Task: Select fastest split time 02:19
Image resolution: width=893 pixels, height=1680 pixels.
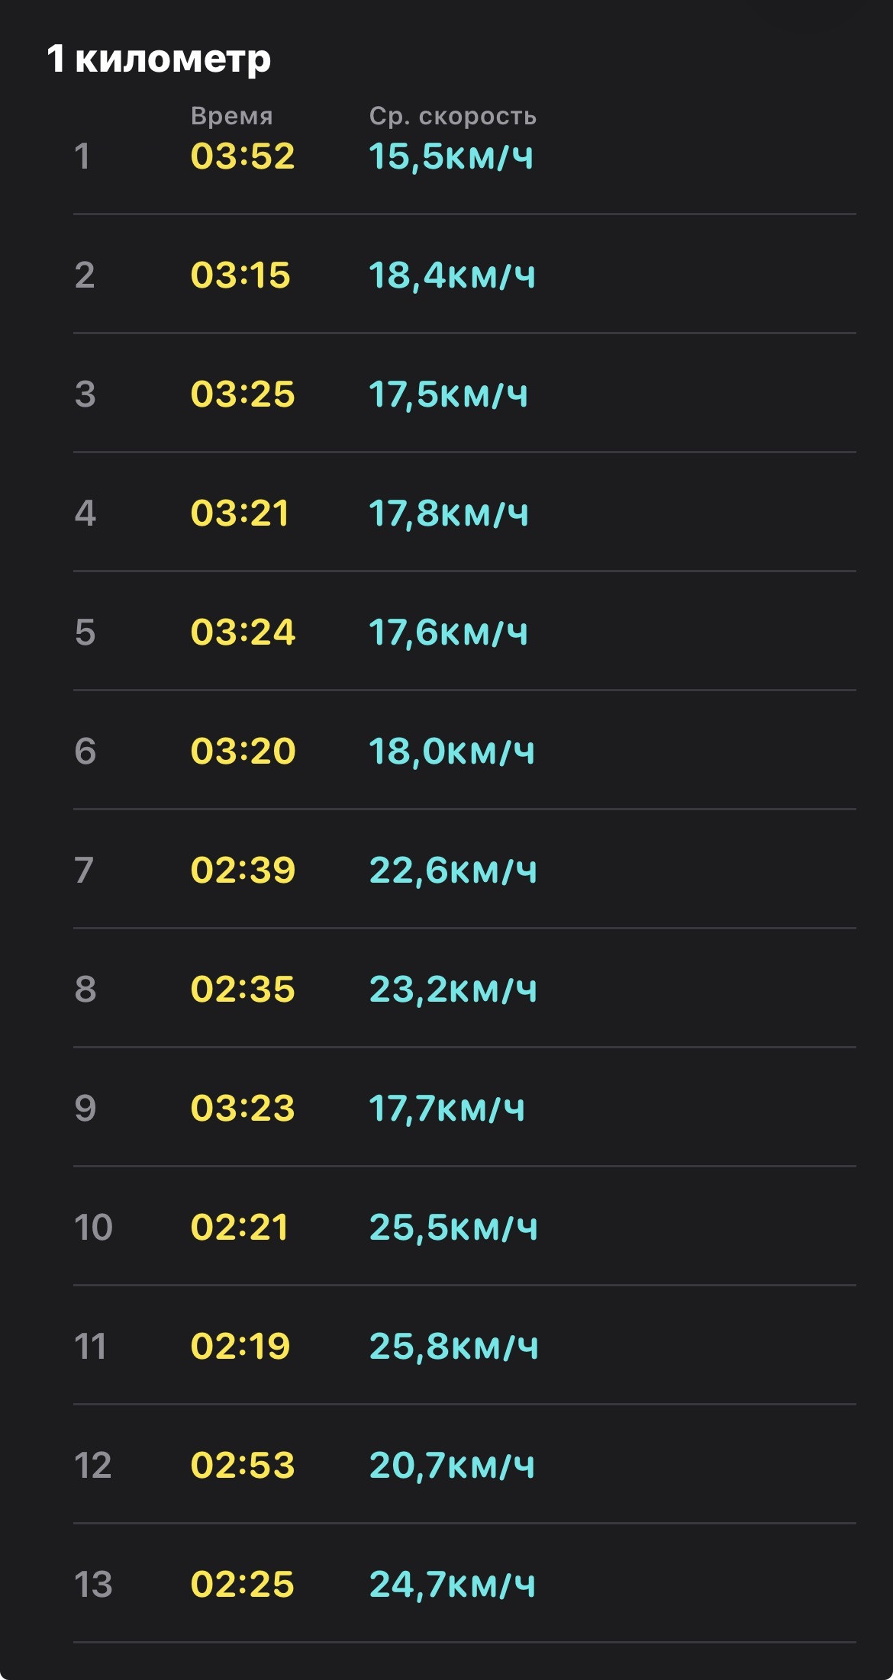Action: 240,1347
